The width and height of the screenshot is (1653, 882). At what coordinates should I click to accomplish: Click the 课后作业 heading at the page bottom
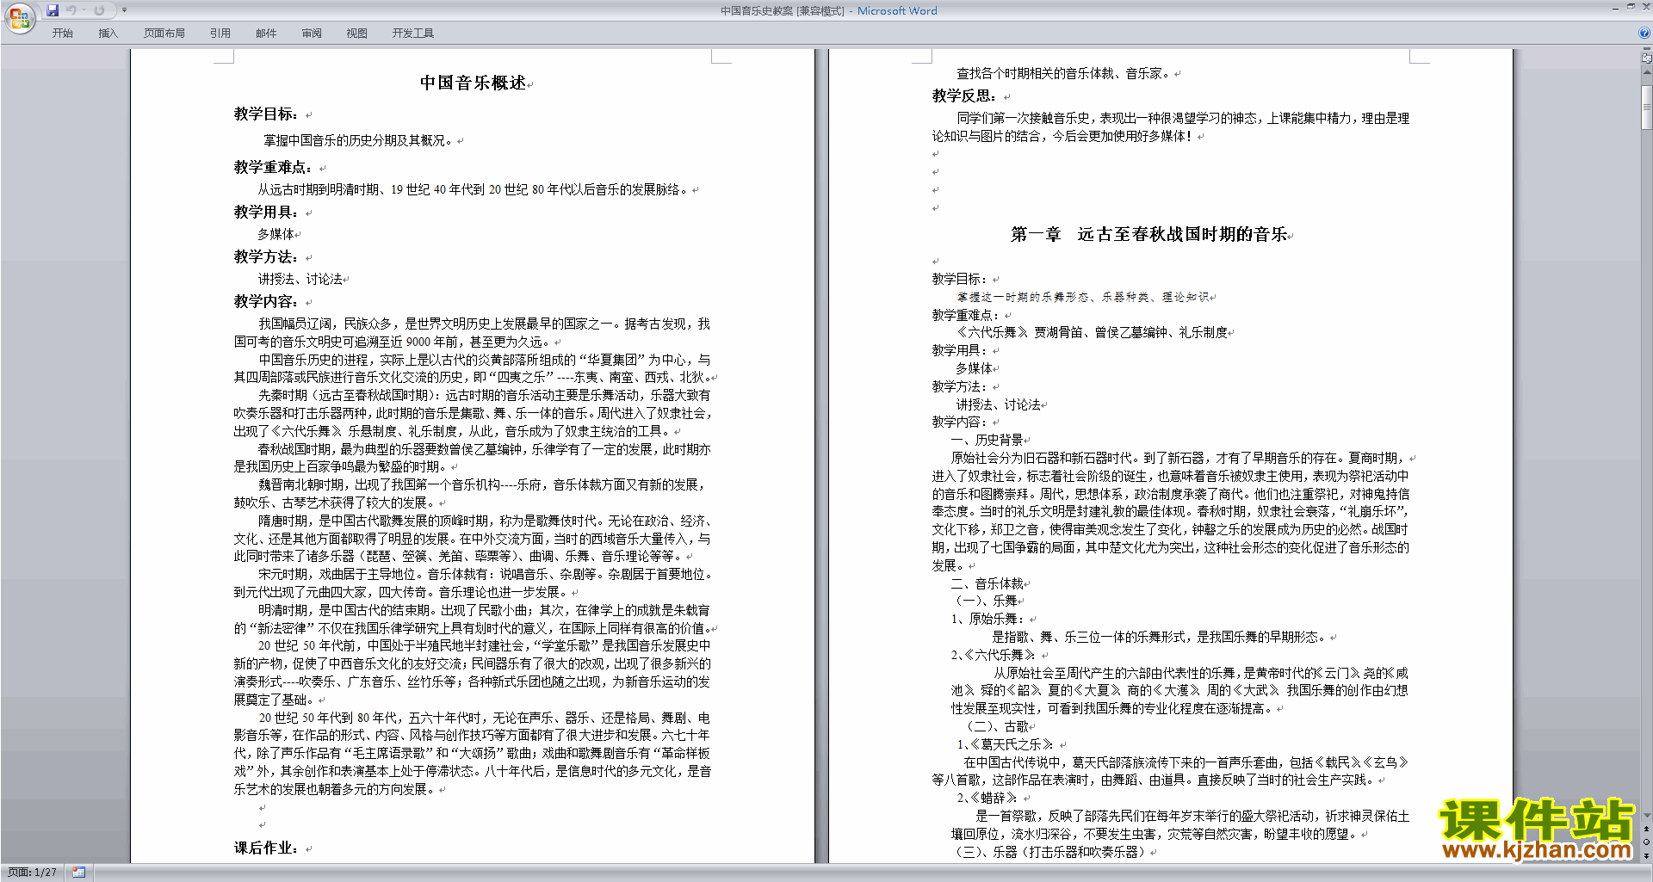266,848
